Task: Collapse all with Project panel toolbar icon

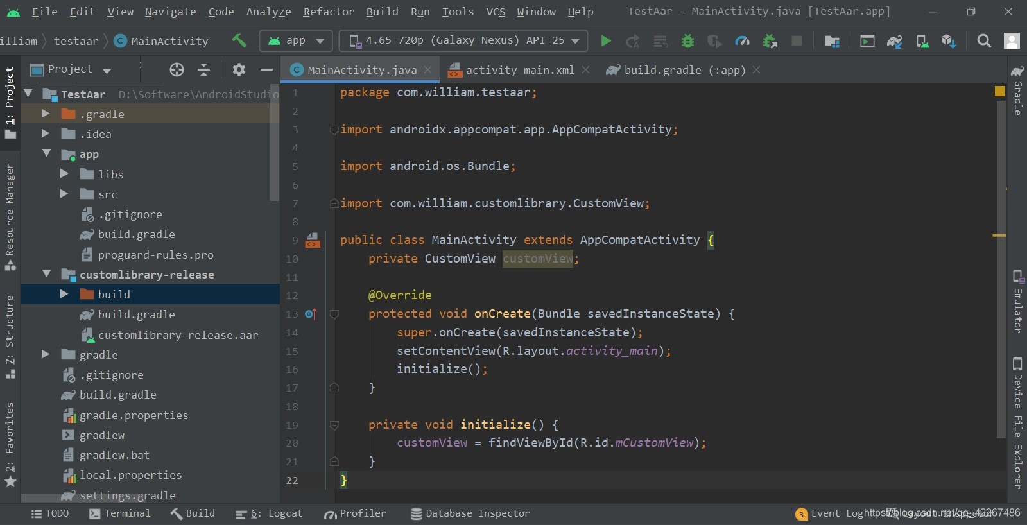Action: [x=203, y=69]
